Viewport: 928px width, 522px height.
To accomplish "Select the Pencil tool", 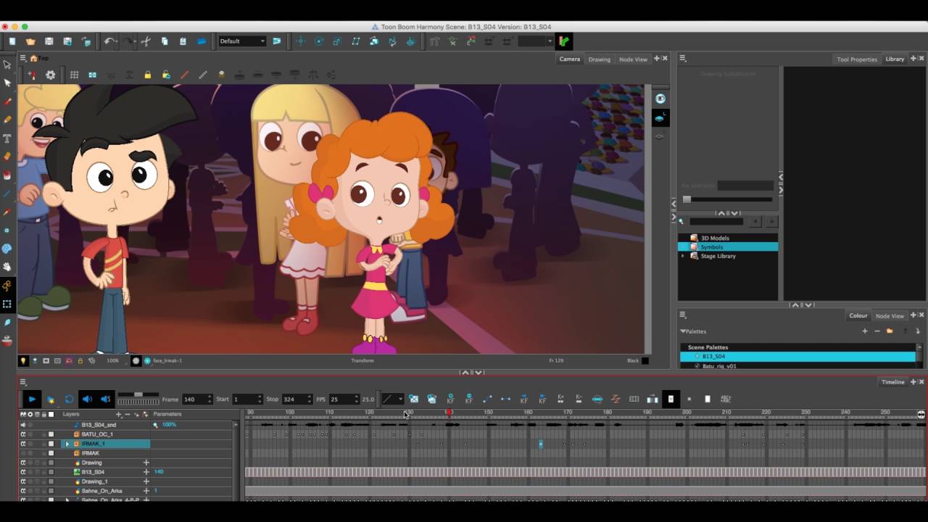I will point(7,120).
